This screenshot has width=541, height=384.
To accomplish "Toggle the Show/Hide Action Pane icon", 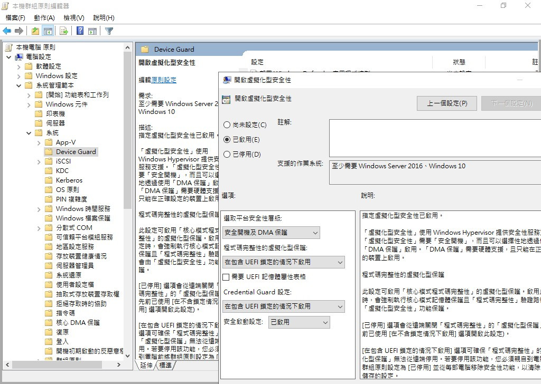I will (x=92, y=31).
